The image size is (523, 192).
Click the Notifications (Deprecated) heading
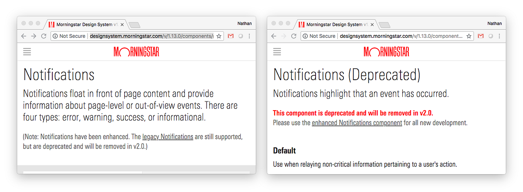pos(346,75)
